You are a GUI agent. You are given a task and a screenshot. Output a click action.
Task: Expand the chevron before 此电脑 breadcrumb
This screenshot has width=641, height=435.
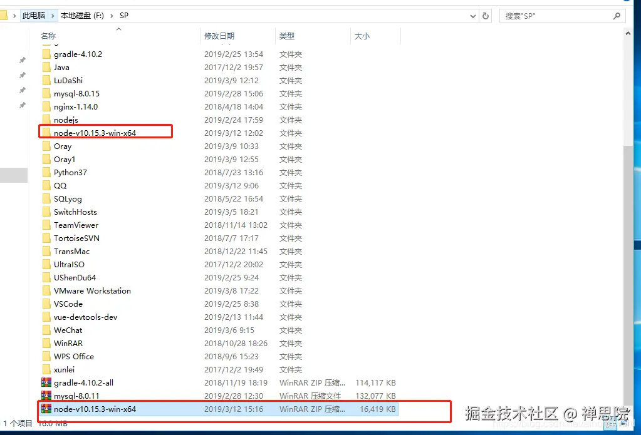(14, 16)
